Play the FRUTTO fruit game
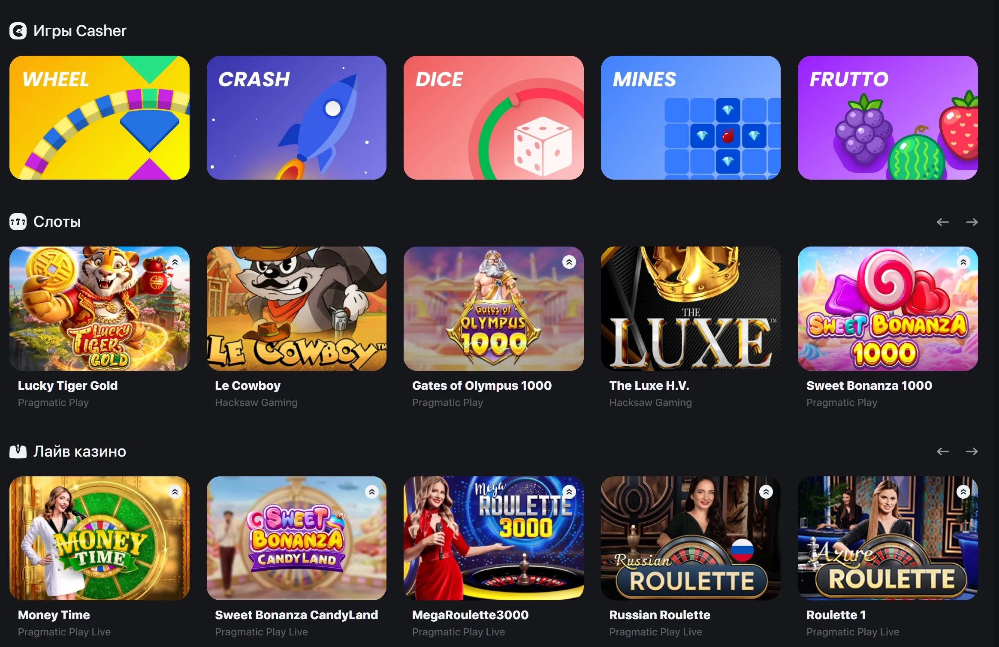 click(887, 117)
